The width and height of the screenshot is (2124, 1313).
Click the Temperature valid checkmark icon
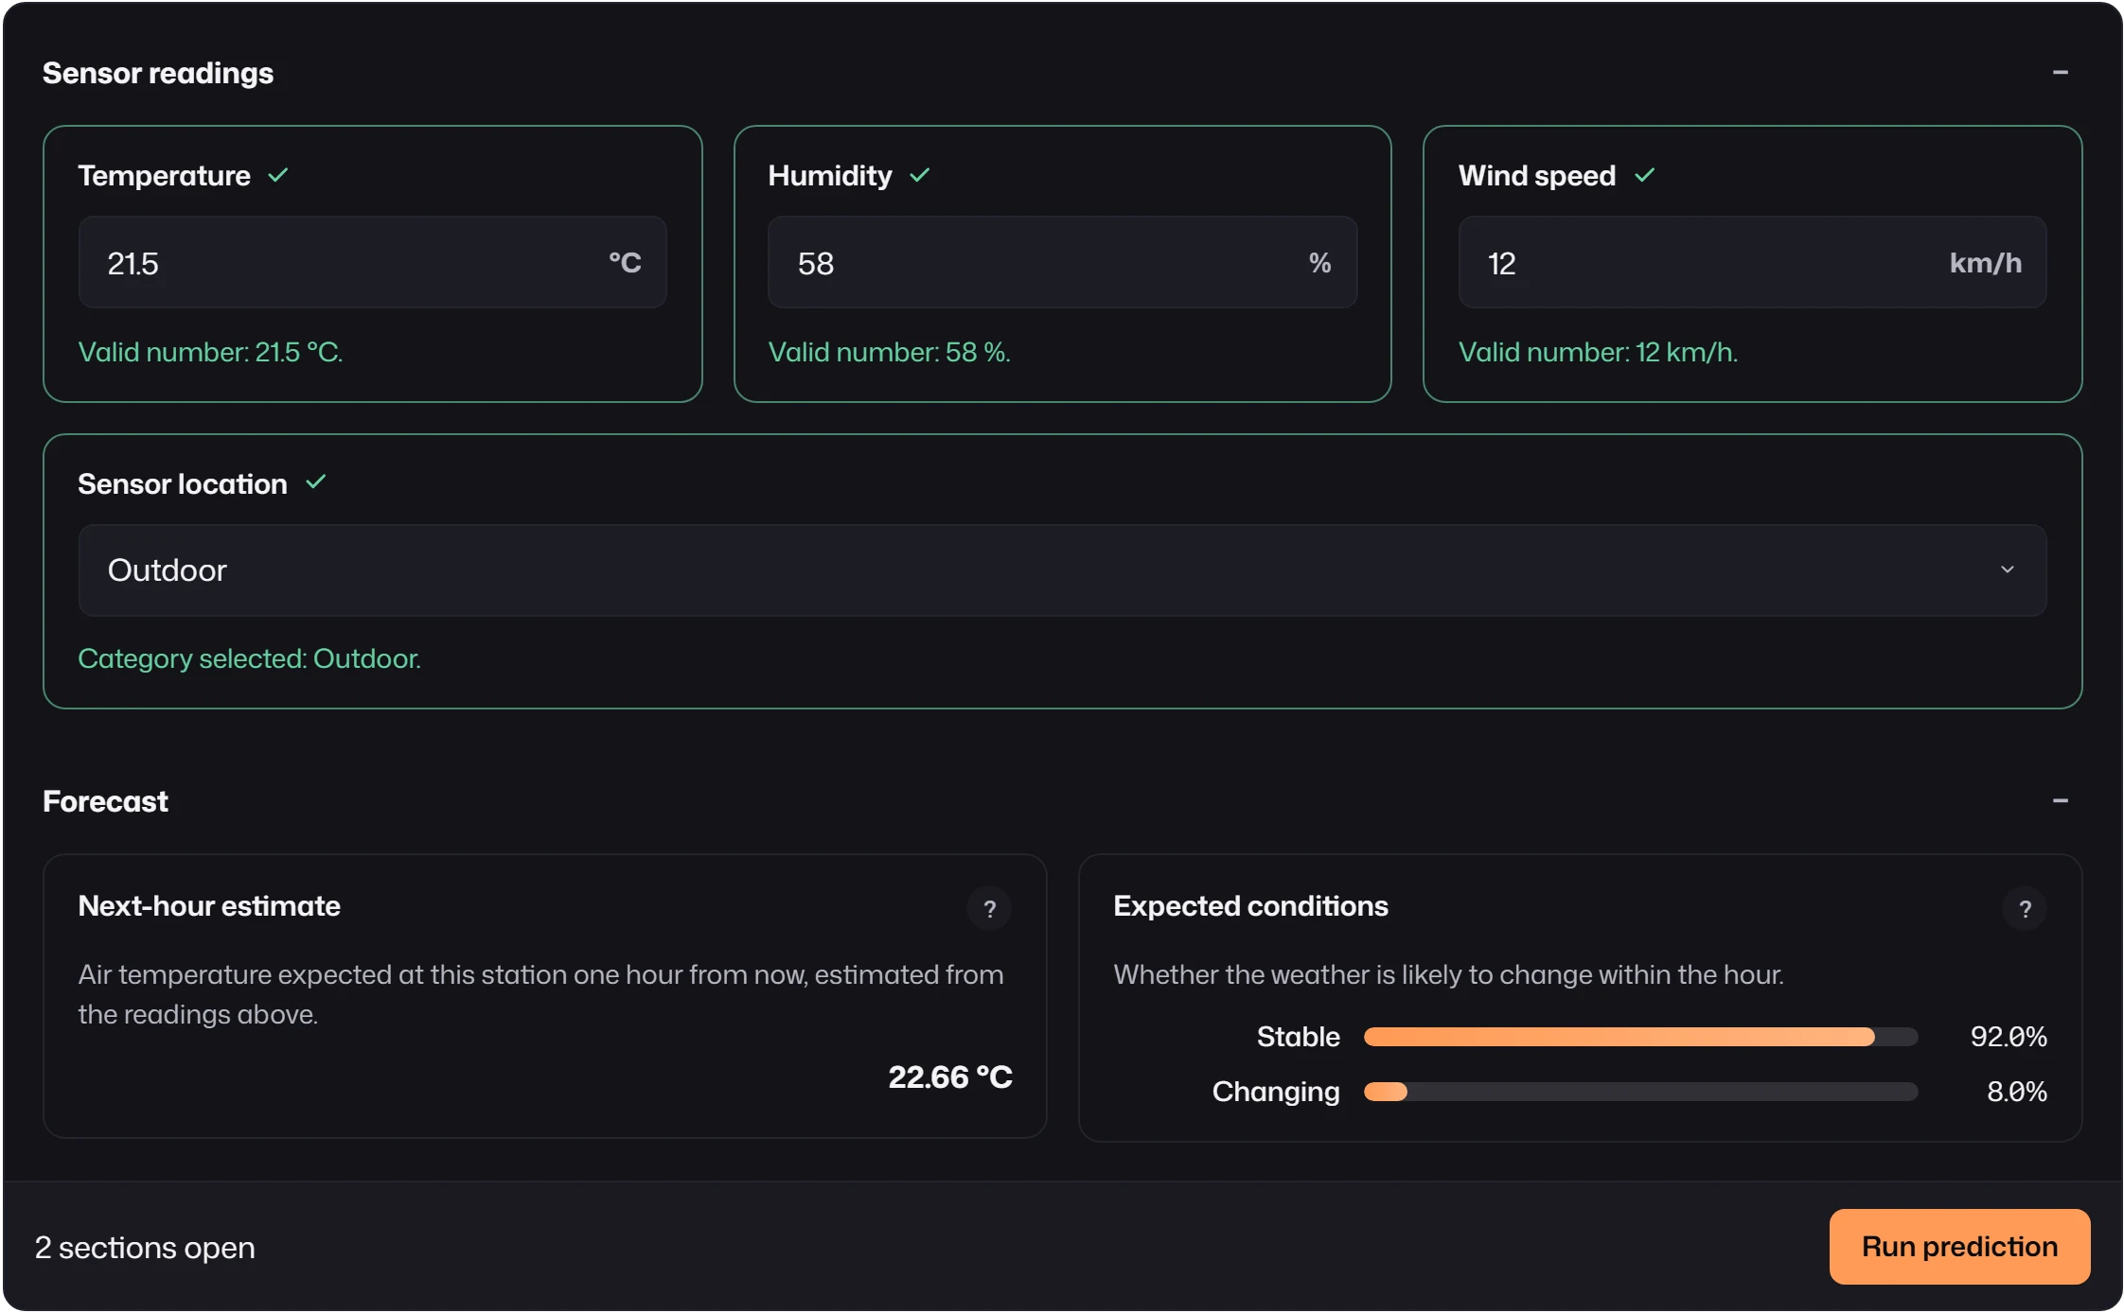pyautogui.click(x=277, y=175)
